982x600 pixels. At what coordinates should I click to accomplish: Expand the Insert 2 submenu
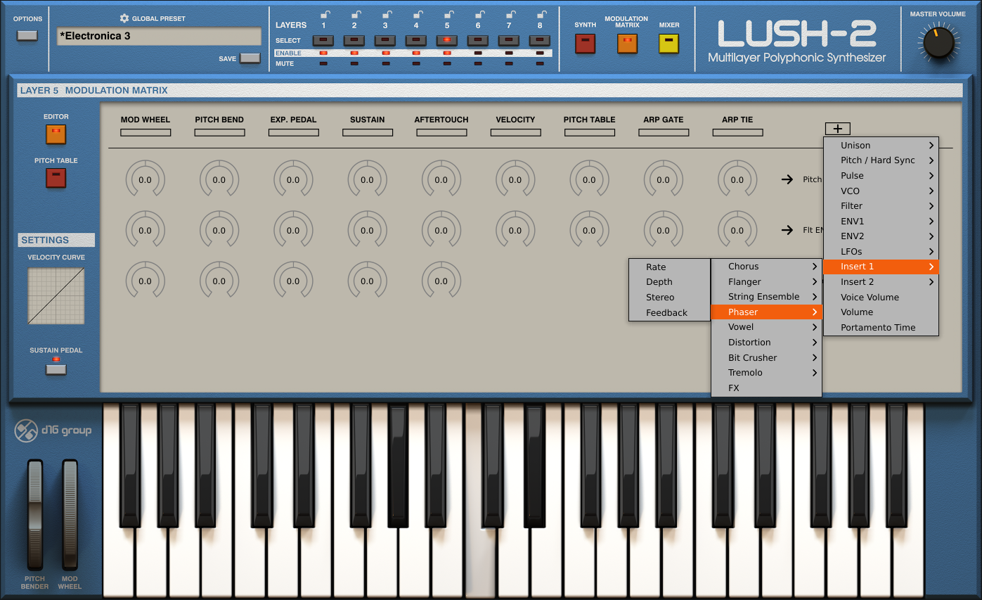click(881, 282)
